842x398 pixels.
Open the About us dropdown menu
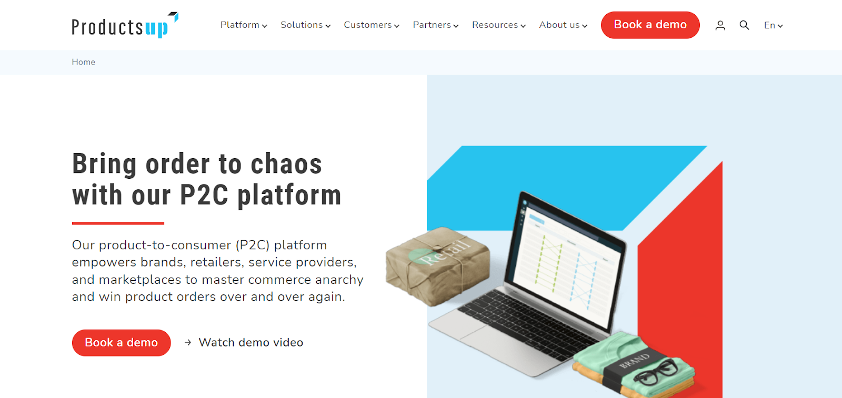point(563,25)
